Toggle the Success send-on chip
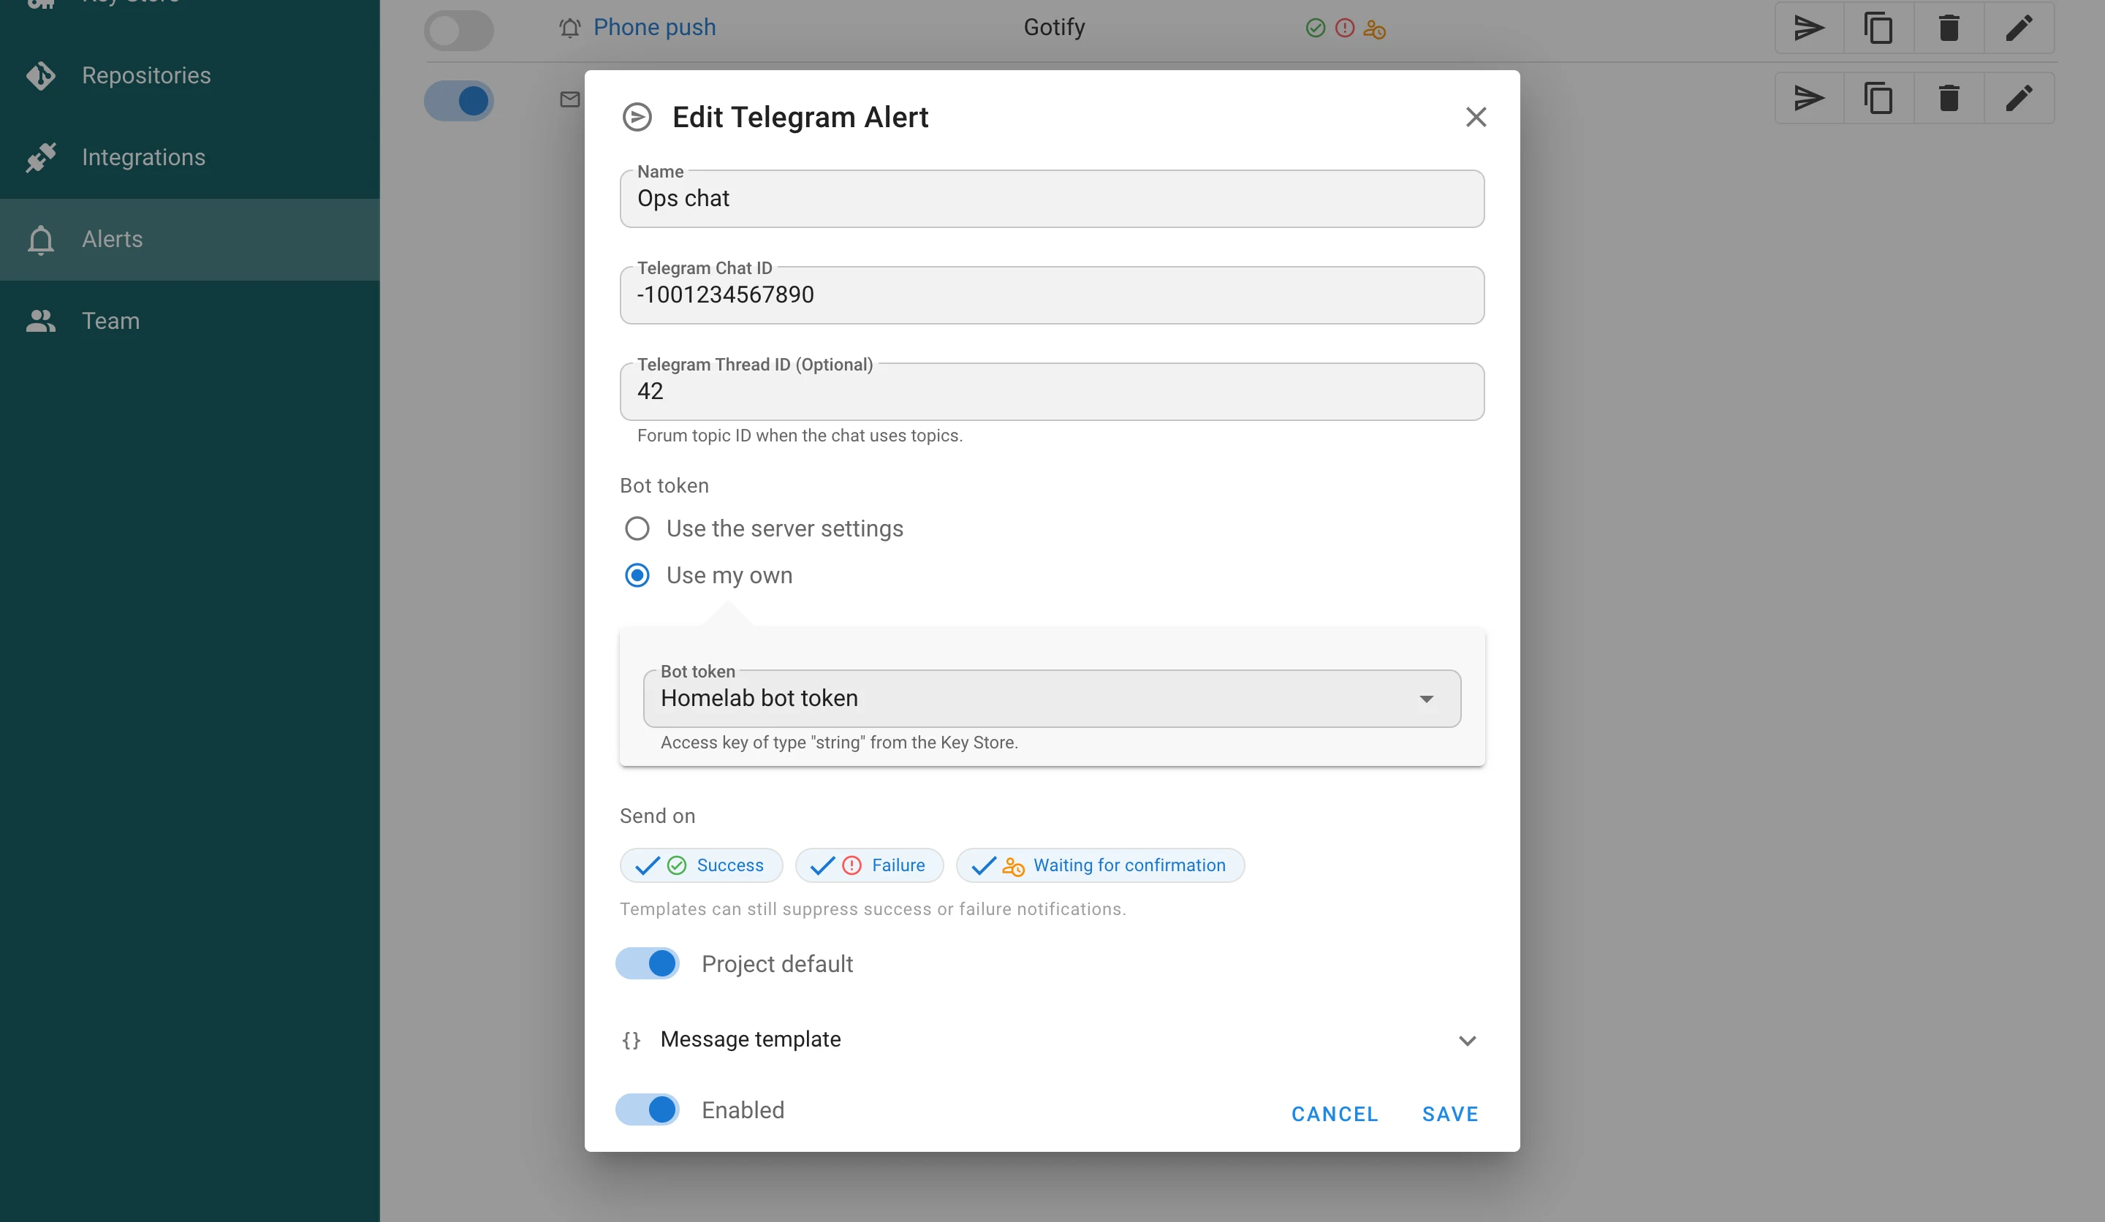The height and width of the screenshot is (1222, 2105). pos(701,865)
